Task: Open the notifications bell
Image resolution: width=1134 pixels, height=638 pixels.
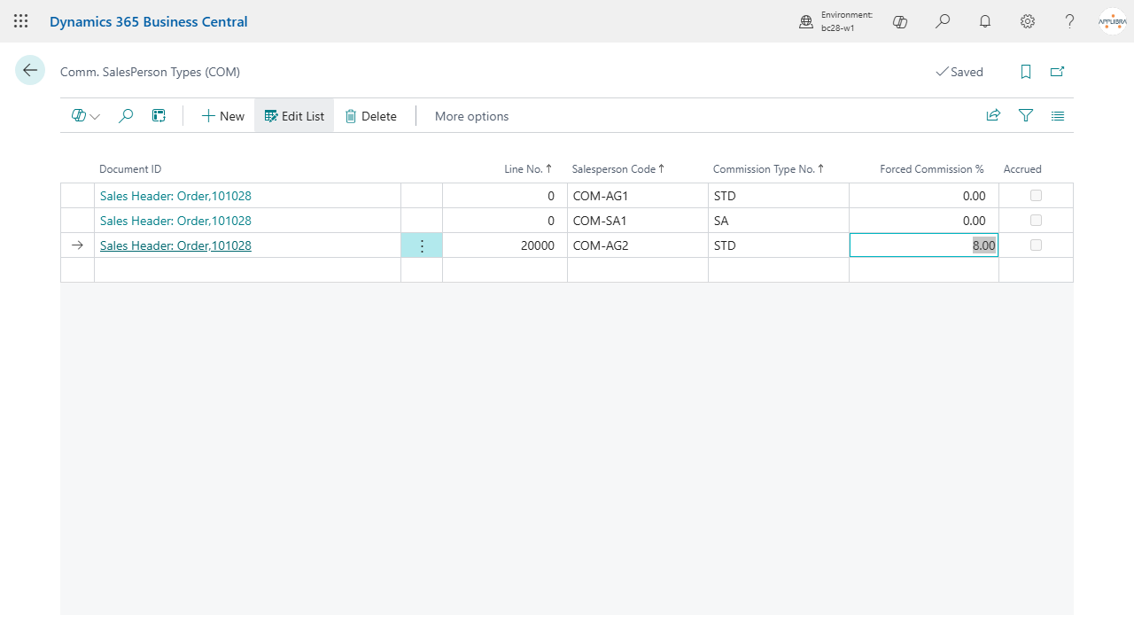Action: pos(985,21)
